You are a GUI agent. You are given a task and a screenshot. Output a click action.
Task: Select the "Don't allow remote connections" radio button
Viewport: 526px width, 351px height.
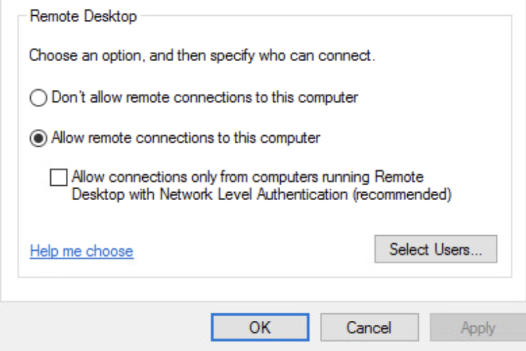39,98
